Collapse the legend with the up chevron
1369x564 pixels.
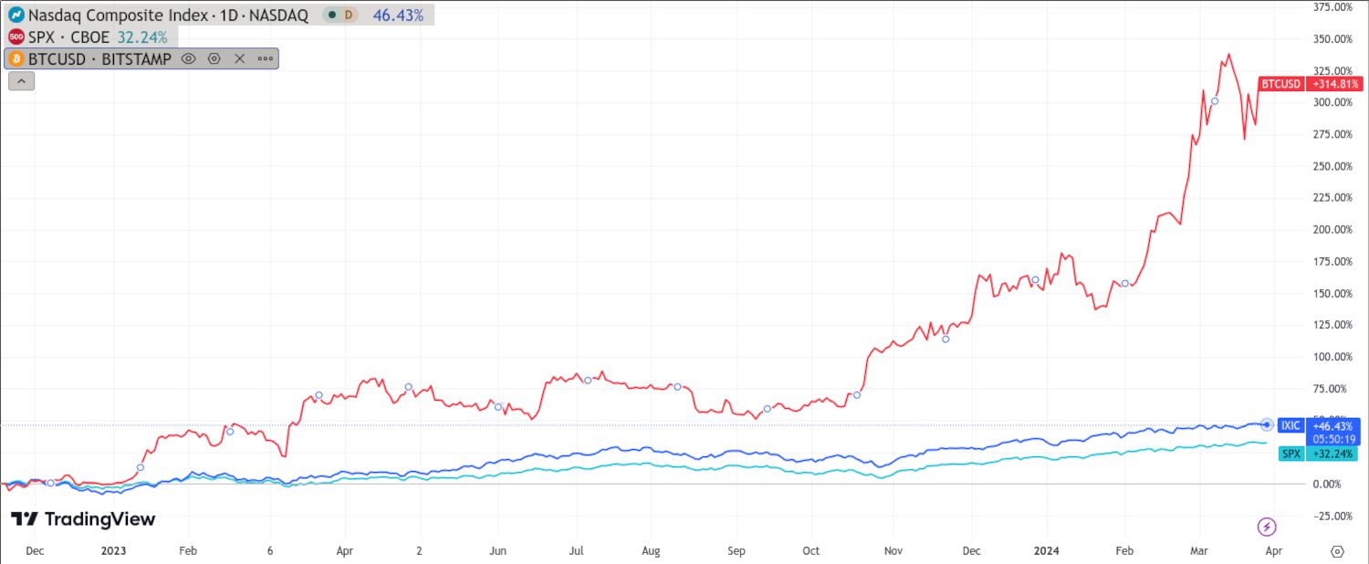click(21, 80)
